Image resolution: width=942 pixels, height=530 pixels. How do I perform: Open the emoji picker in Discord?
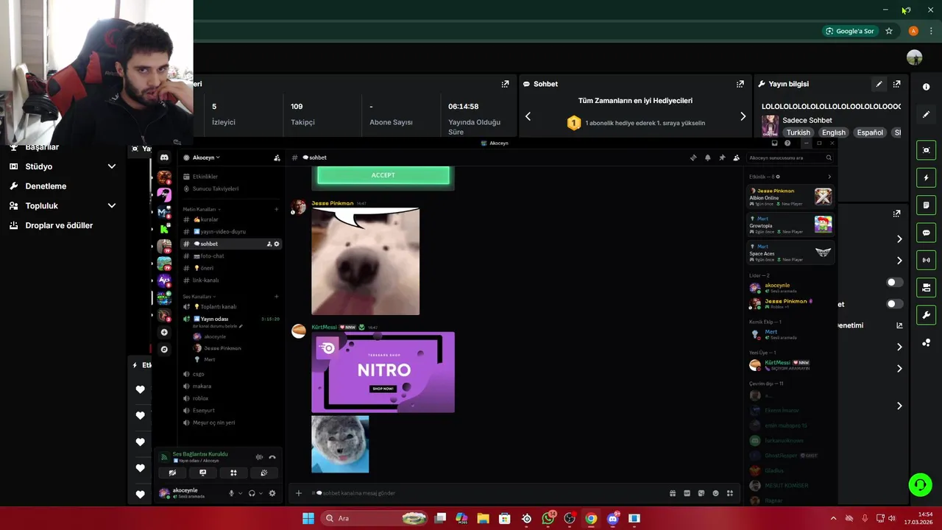pos(715,493)
